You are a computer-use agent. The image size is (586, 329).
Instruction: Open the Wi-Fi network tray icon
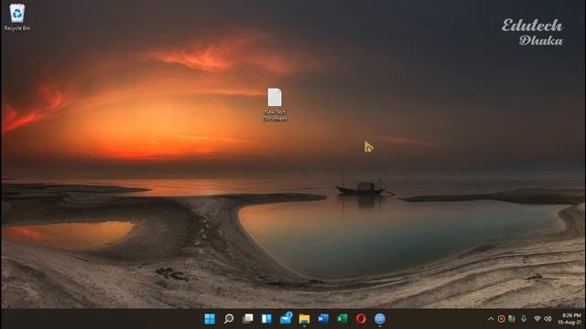coord(537,319)
